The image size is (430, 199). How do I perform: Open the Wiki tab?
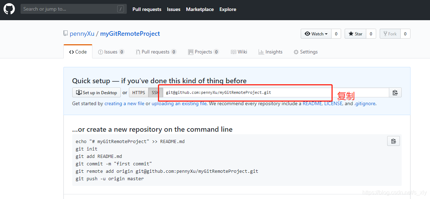tap(239, 52)
